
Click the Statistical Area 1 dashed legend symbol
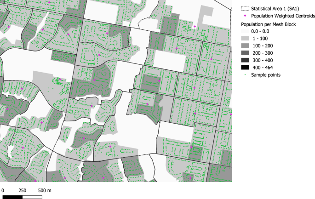[245, 9]
